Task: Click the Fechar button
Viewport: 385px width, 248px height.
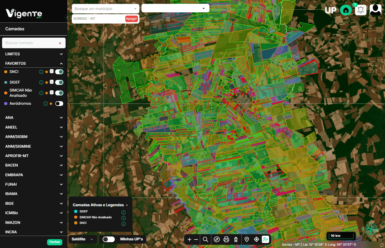Action: 55,242
